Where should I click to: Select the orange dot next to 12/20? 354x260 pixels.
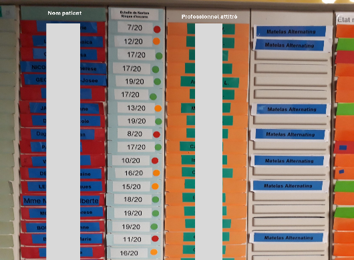click(x=156, y=41)
